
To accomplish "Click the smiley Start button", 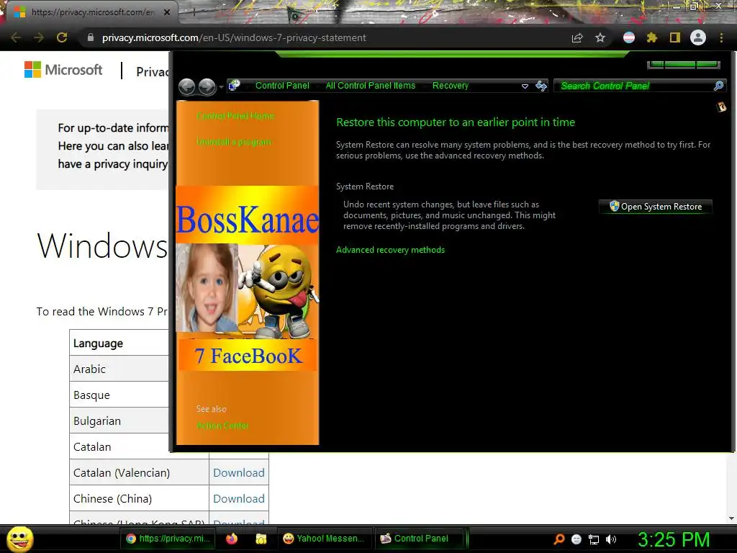I will (x=19, y=539).
